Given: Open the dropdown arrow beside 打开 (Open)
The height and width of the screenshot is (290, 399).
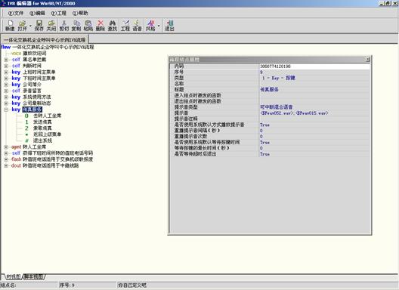Looking at the screenshot, I should click(x=30, y=26).
